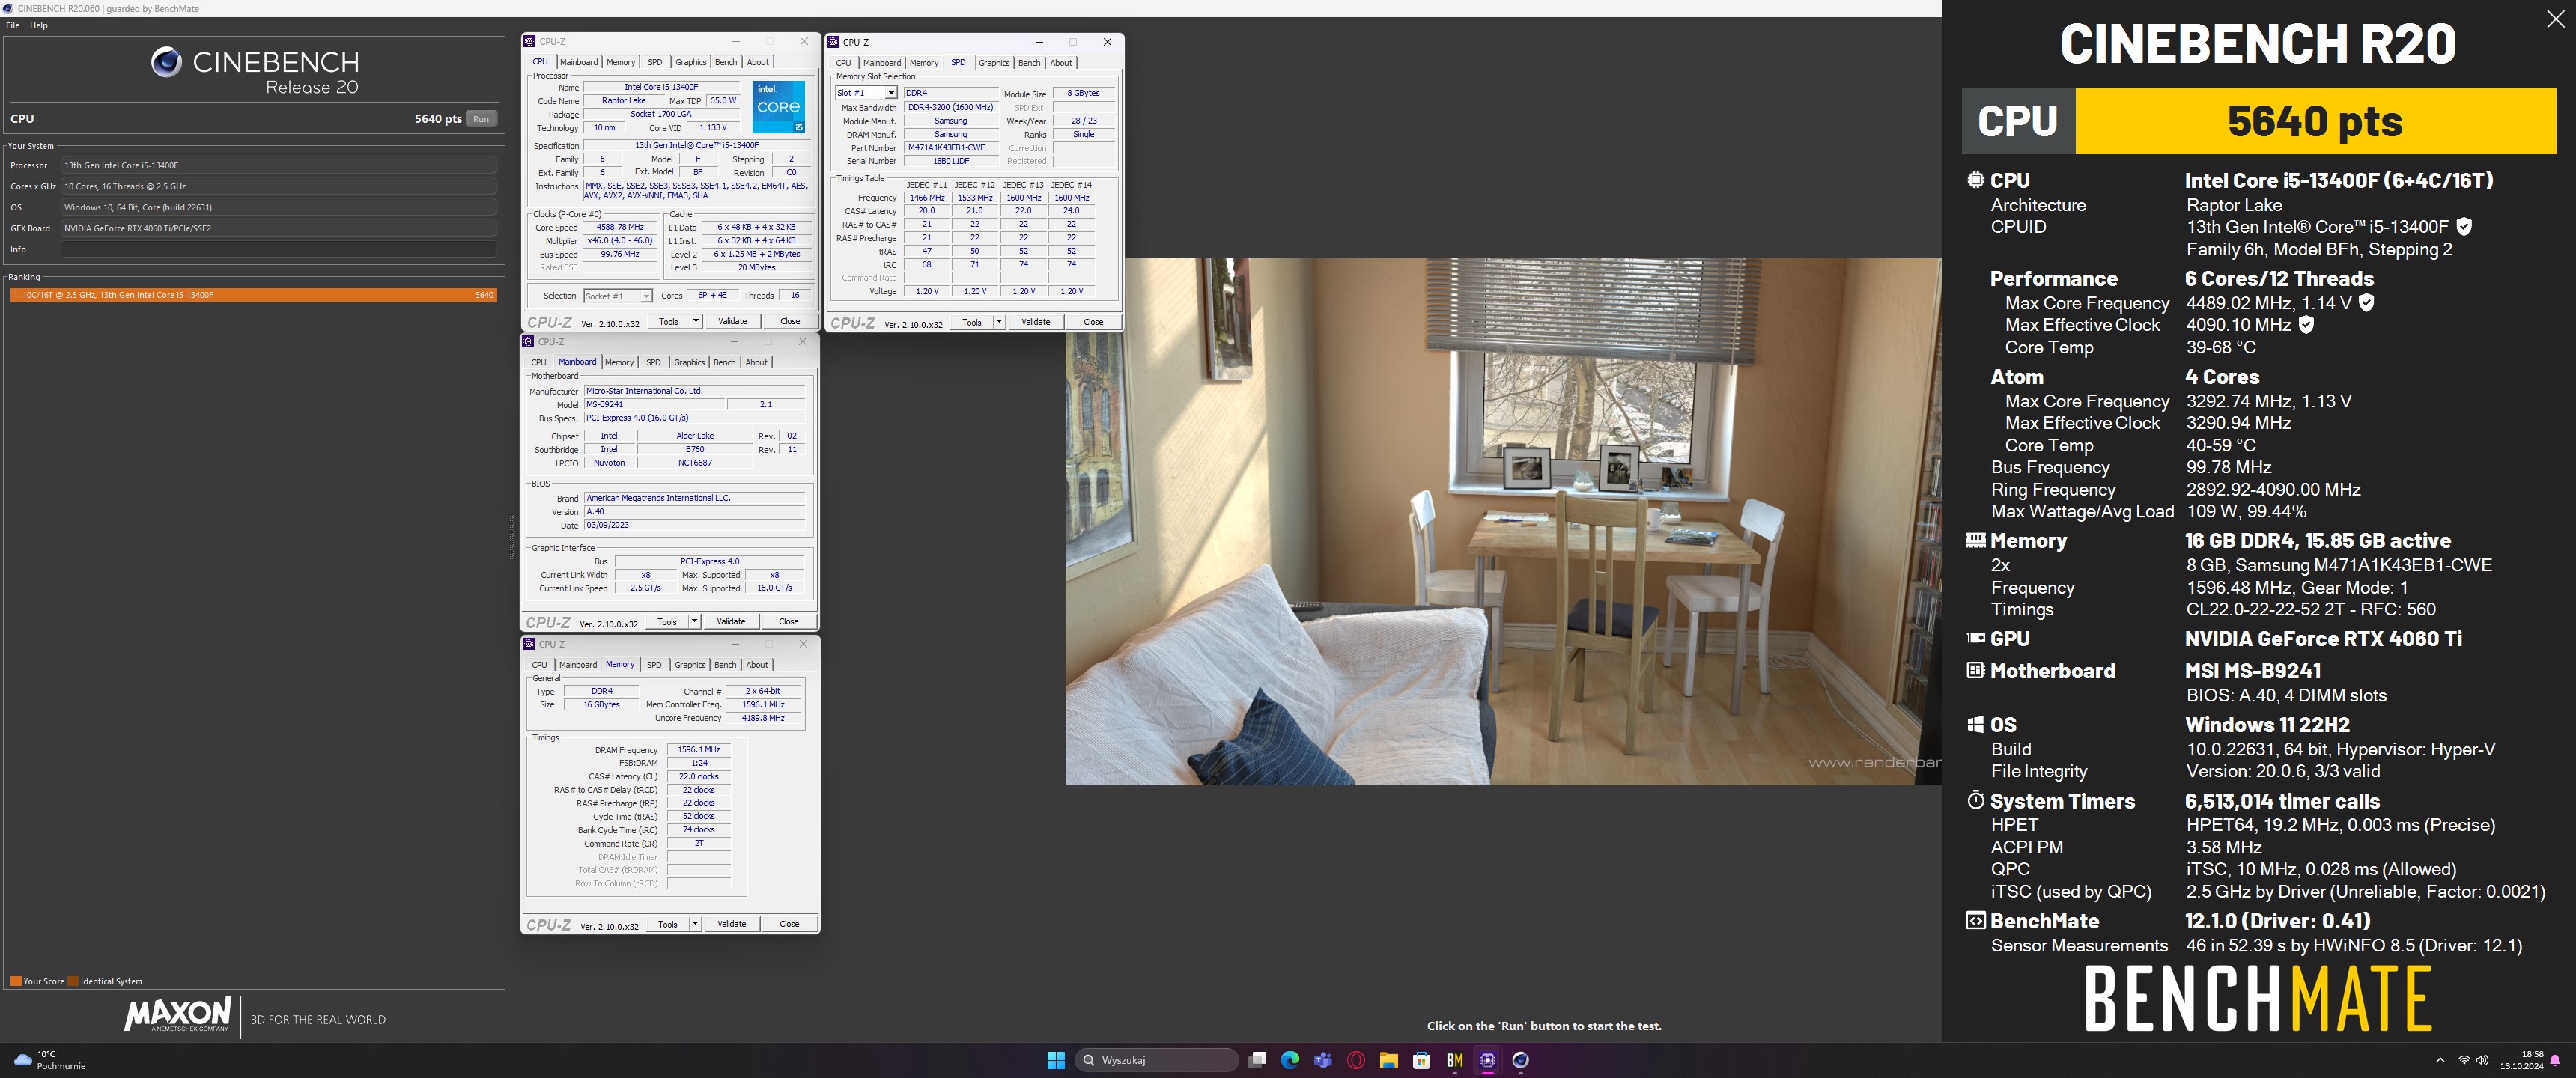Click the CPU-Z title icon of the Mainboard window
The height and width of the screenshot is (1078, 2576).
[528, 342]
